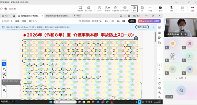Open comments panel icon in right rail
Screen dimensions: 197x105
tap(159, 33)
